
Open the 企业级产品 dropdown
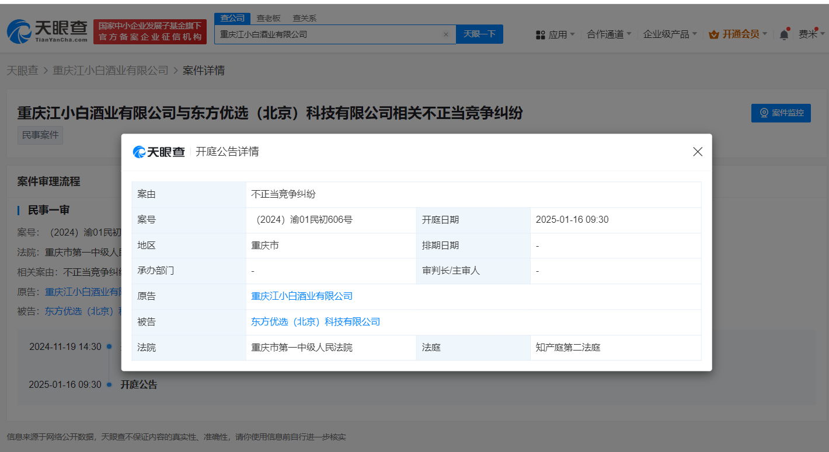(667, 34)
